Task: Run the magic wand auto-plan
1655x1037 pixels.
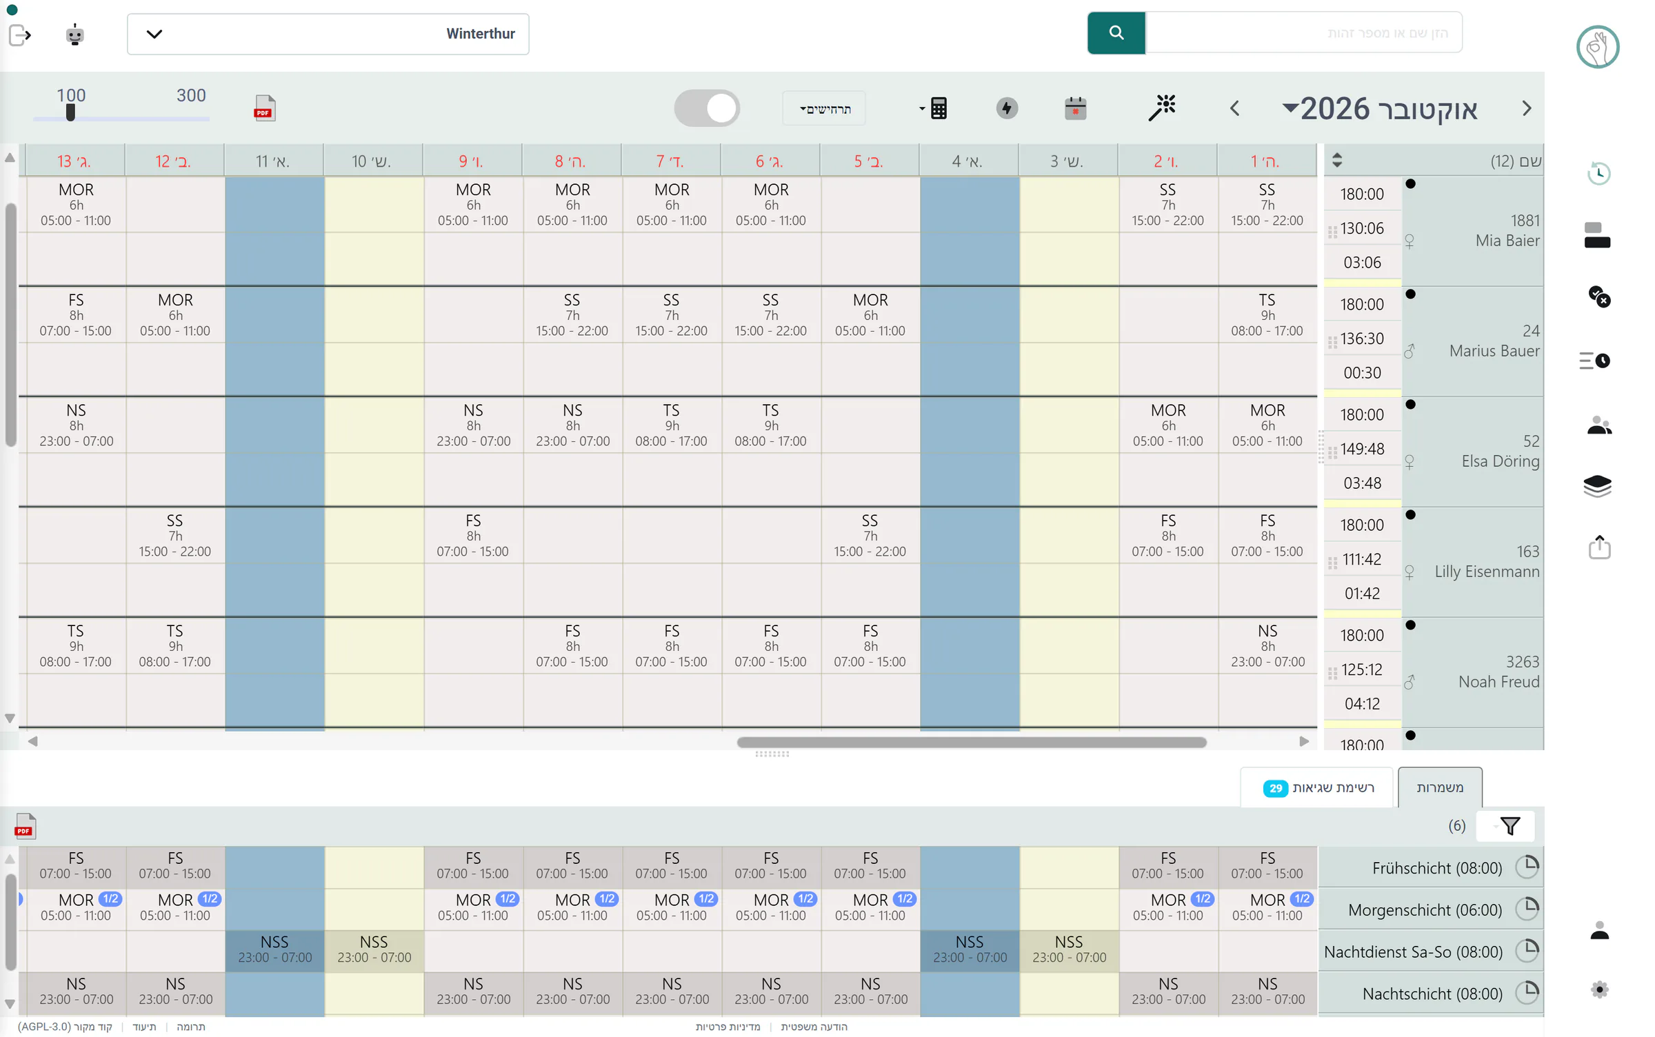Action: (x=1162, y=108)
